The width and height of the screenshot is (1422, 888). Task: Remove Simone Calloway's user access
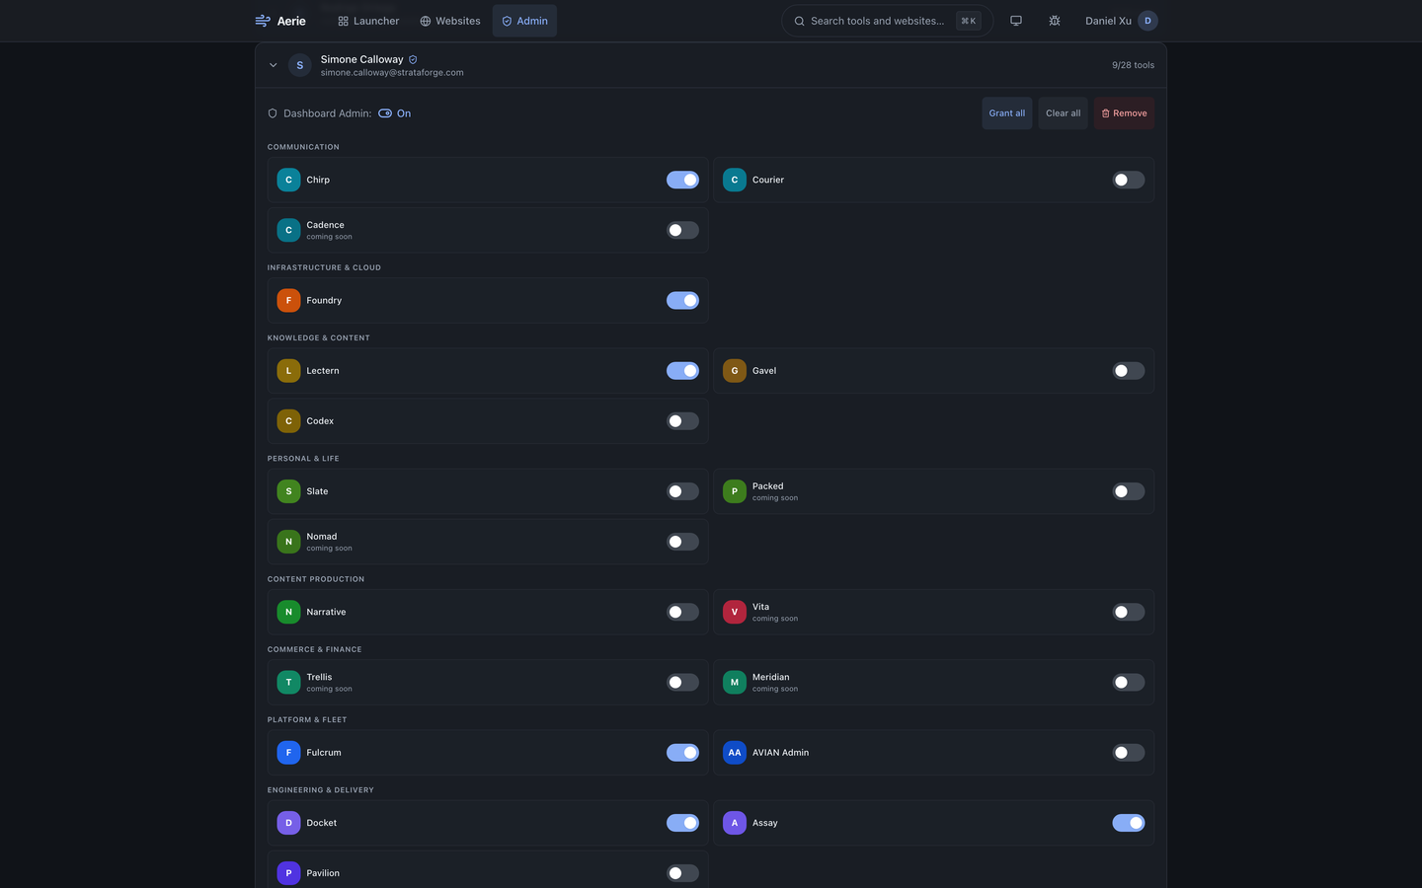pos(1124,113)
